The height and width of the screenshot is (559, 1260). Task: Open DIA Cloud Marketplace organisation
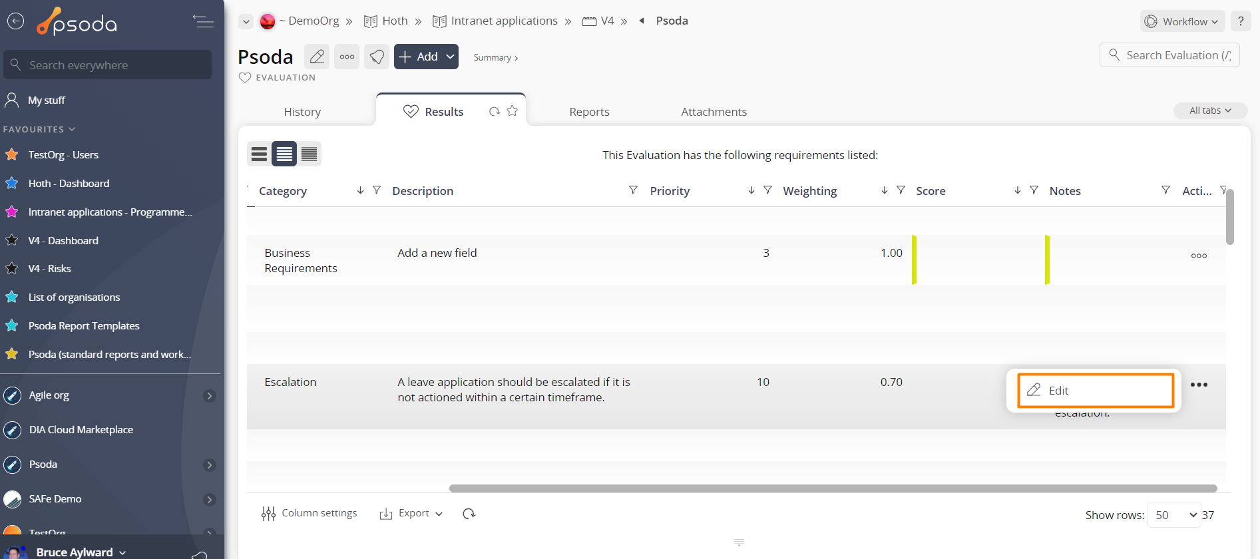pyautogui.click(x=81, y=429)
